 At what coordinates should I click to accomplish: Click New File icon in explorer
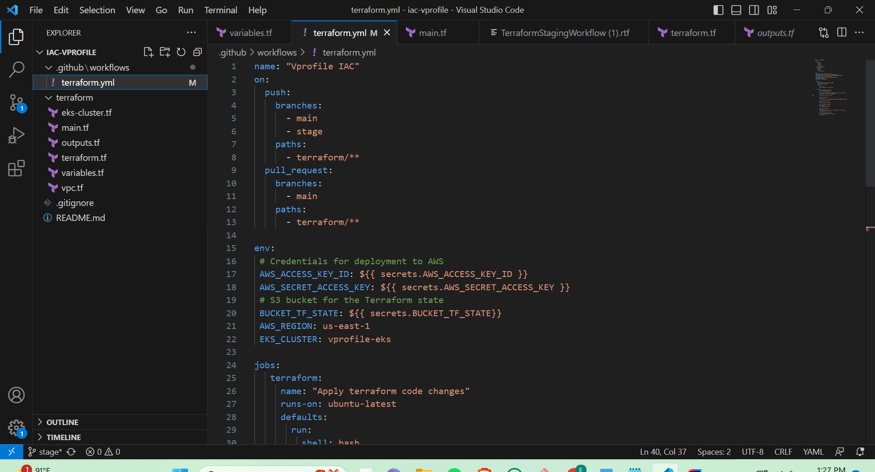pyautogui.click(x=148, y=52)
